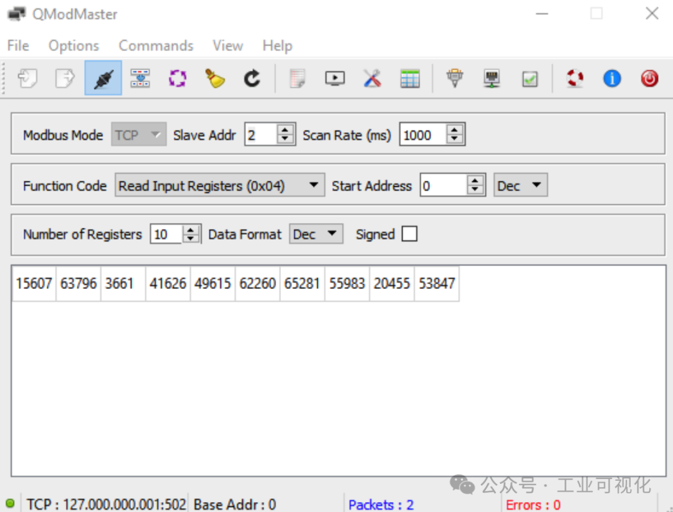
Task: Select register cell 41626
Action: pyautogui.click(x=168, y=283)
